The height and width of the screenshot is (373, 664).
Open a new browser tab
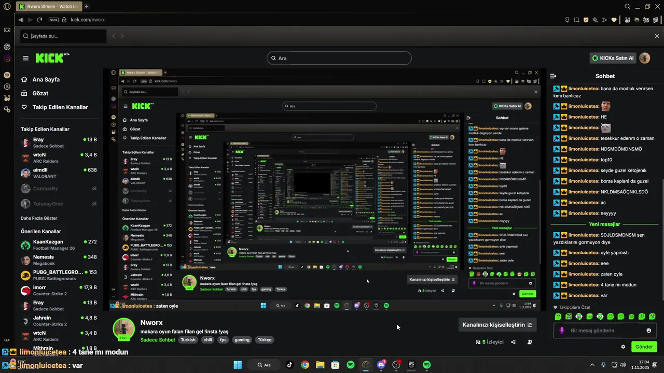87,6
